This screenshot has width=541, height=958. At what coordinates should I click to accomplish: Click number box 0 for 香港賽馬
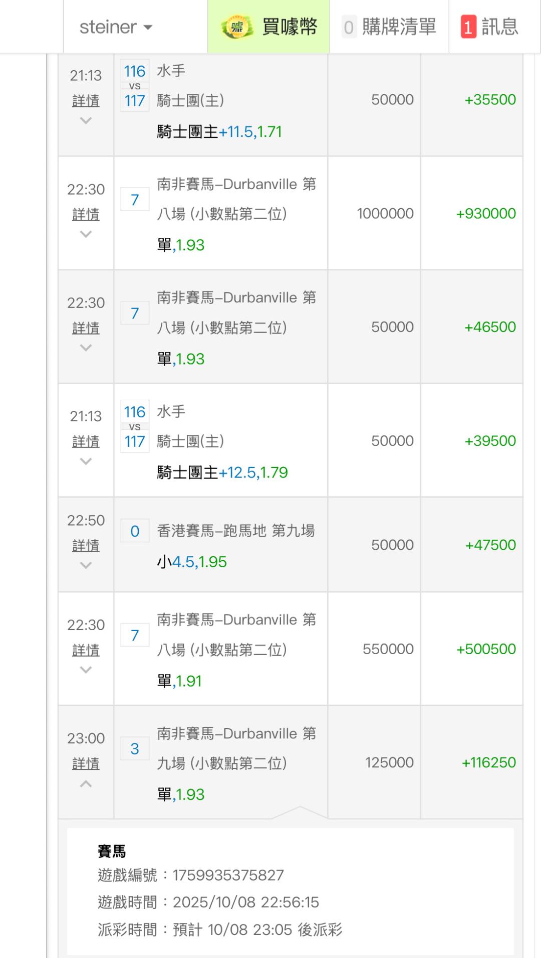pos(135,531)
